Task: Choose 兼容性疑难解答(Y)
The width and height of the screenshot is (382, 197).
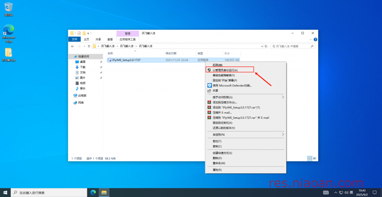Action: (x=245, y=75)
